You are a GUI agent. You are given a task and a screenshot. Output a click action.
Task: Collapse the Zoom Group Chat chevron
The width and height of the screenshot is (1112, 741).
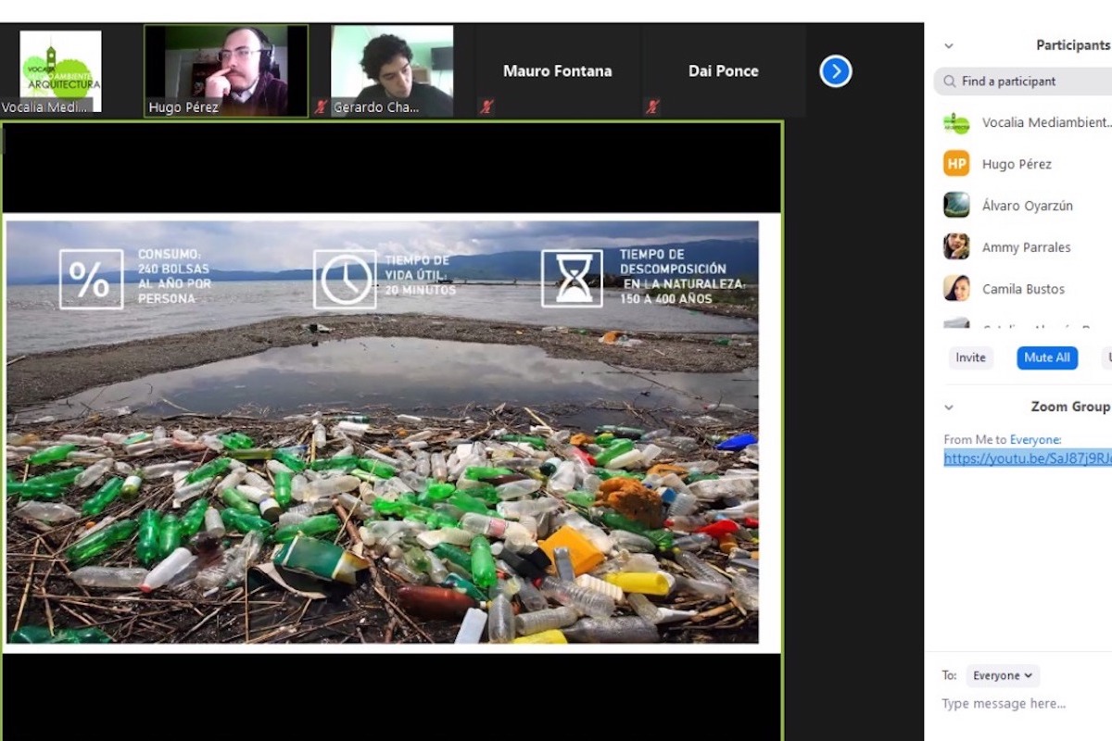[949, 407]
